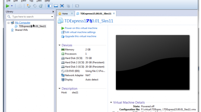This screenshot has height=112, width=201.
Task: Collapse the Virtual Machine Details section
Action: tap(111, 102)
